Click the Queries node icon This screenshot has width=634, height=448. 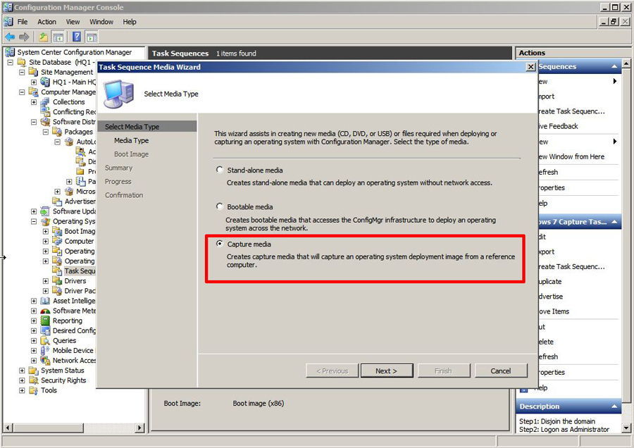[45, 340]
